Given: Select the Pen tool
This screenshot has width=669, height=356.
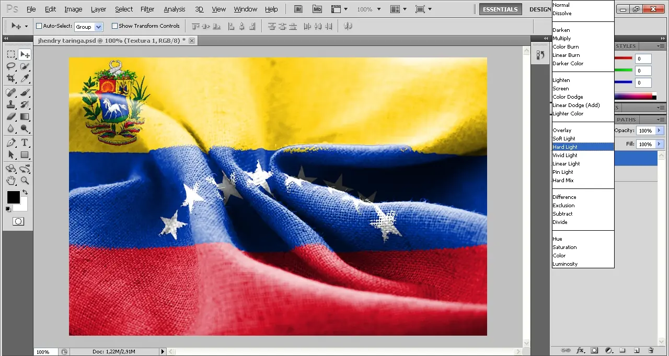Looking at the screenshot, I should click(10, 143).
